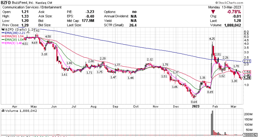This screenshot has height=137, width=258.
Task: Click the 4.25 peak price label
Action: (212, 39)
